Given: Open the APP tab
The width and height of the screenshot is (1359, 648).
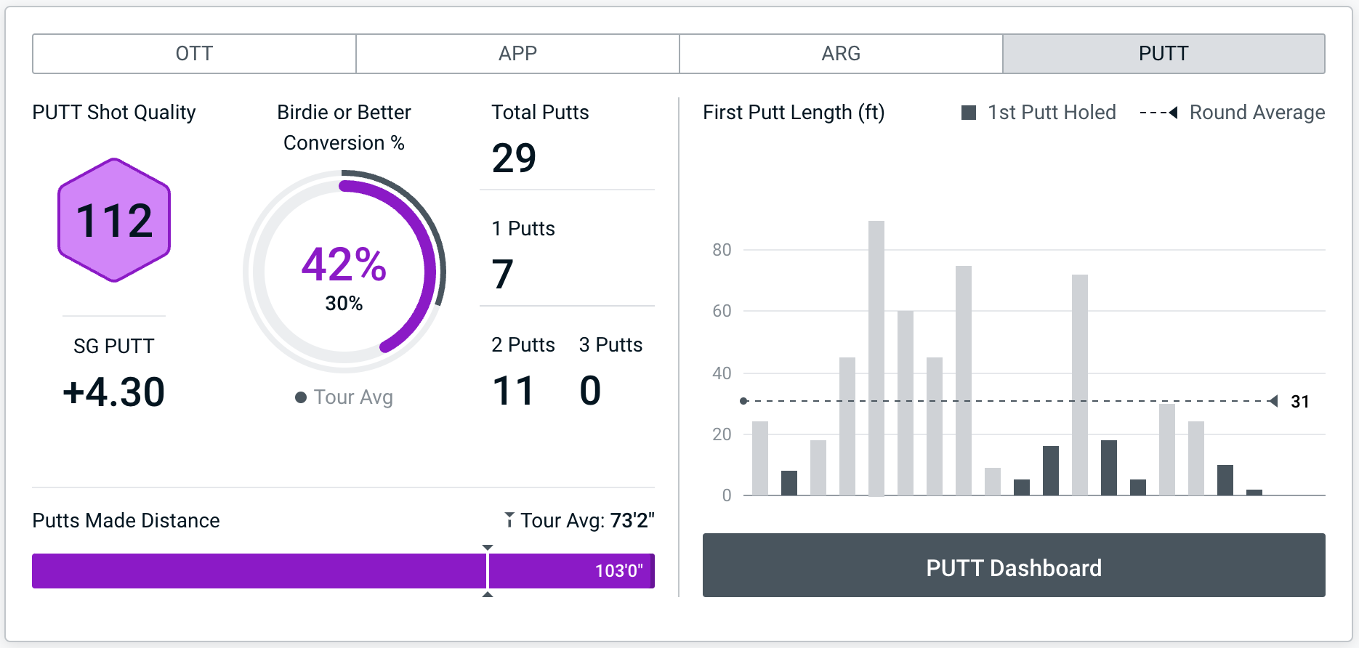Looking at the screenshot, I should point(517,54).
